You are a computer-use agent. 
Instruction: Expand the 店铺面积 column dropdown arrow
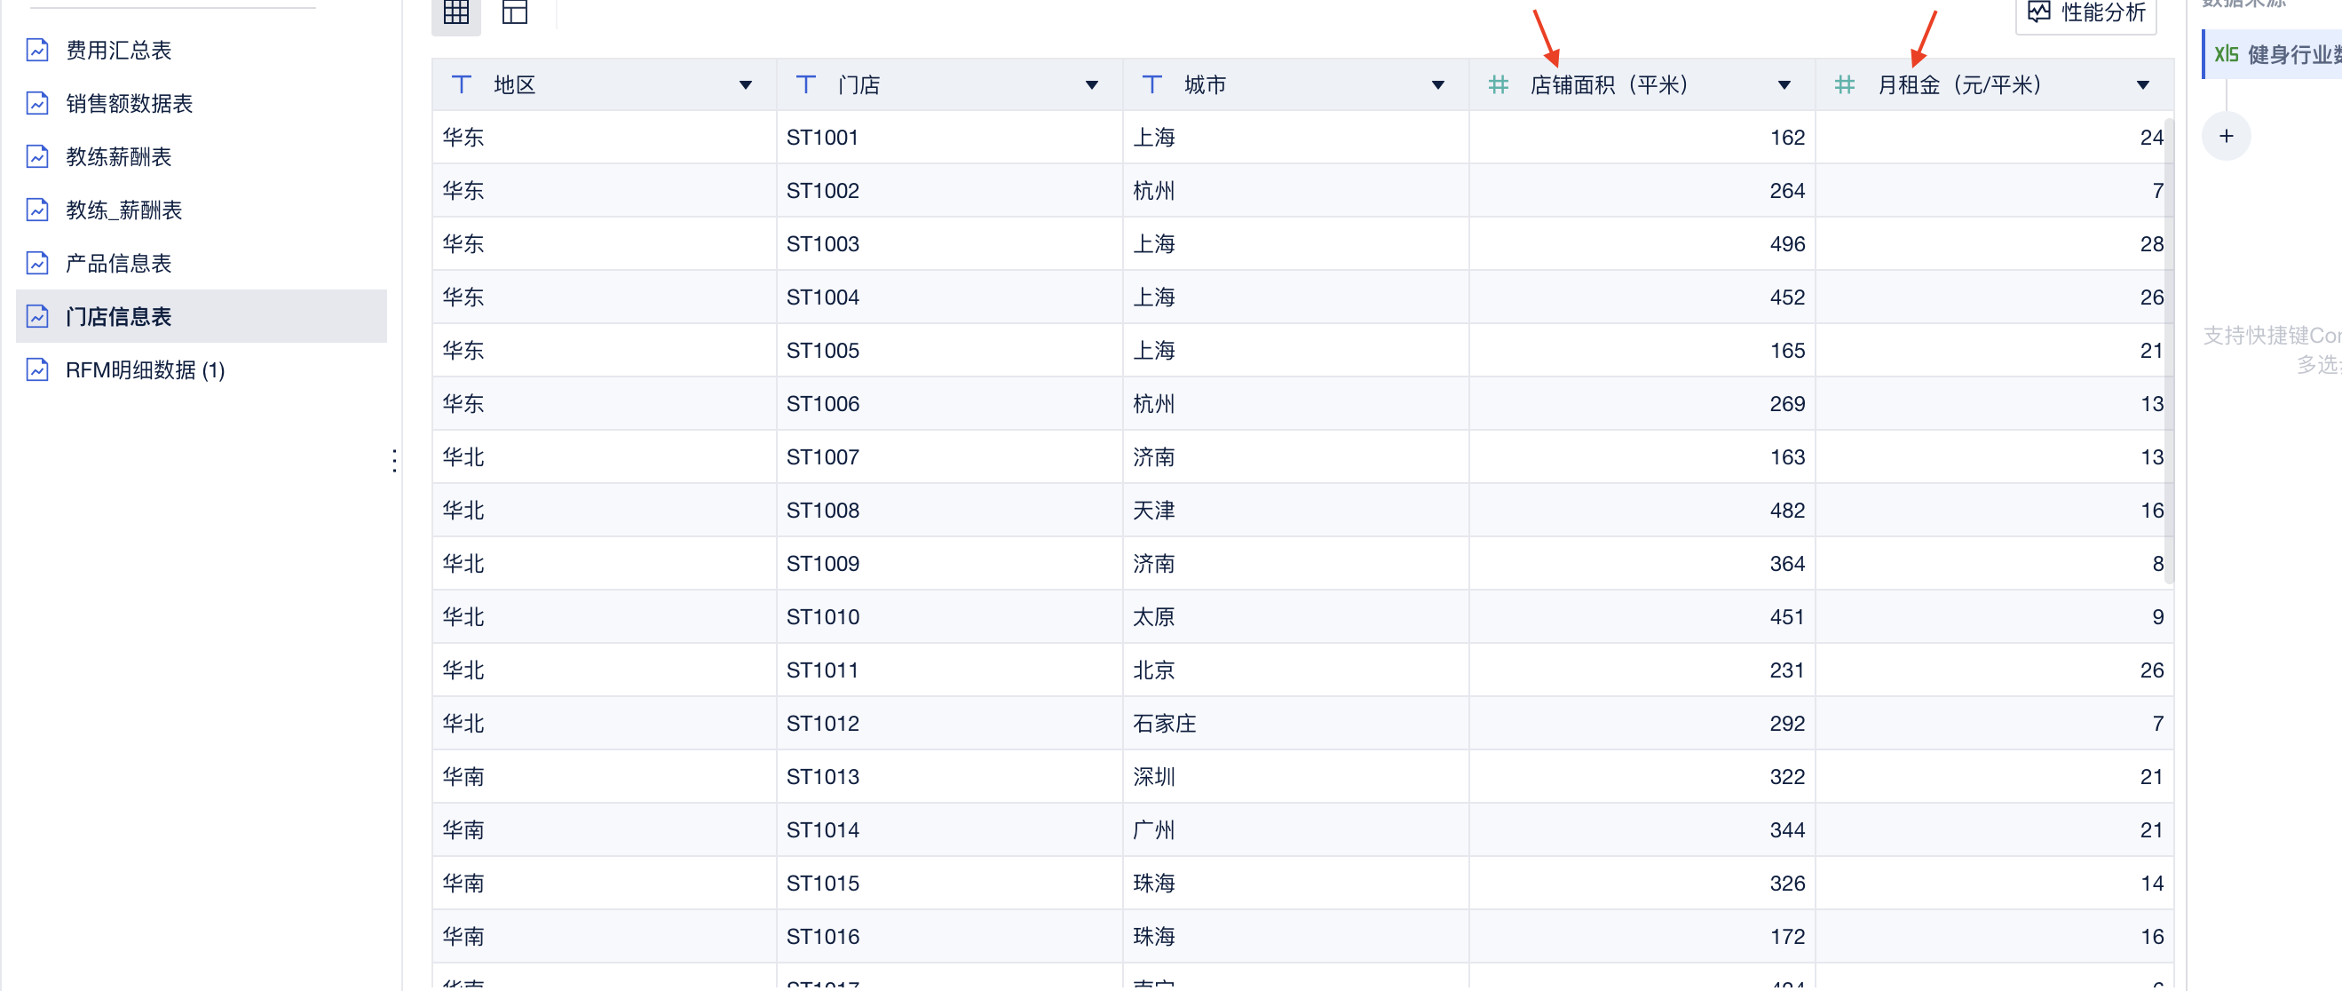pos(1784,85)
